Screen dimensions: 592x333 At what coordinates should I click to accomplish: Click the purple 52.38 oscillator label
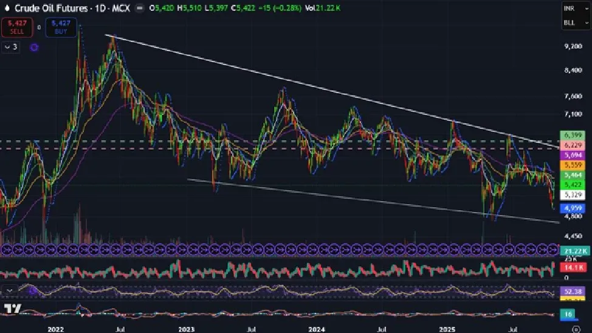click(x=573, y=292)
